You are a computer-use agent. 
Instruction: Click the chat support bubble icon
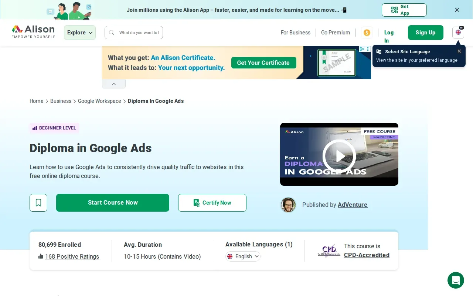pyautogui.click(x=456, y=280)
